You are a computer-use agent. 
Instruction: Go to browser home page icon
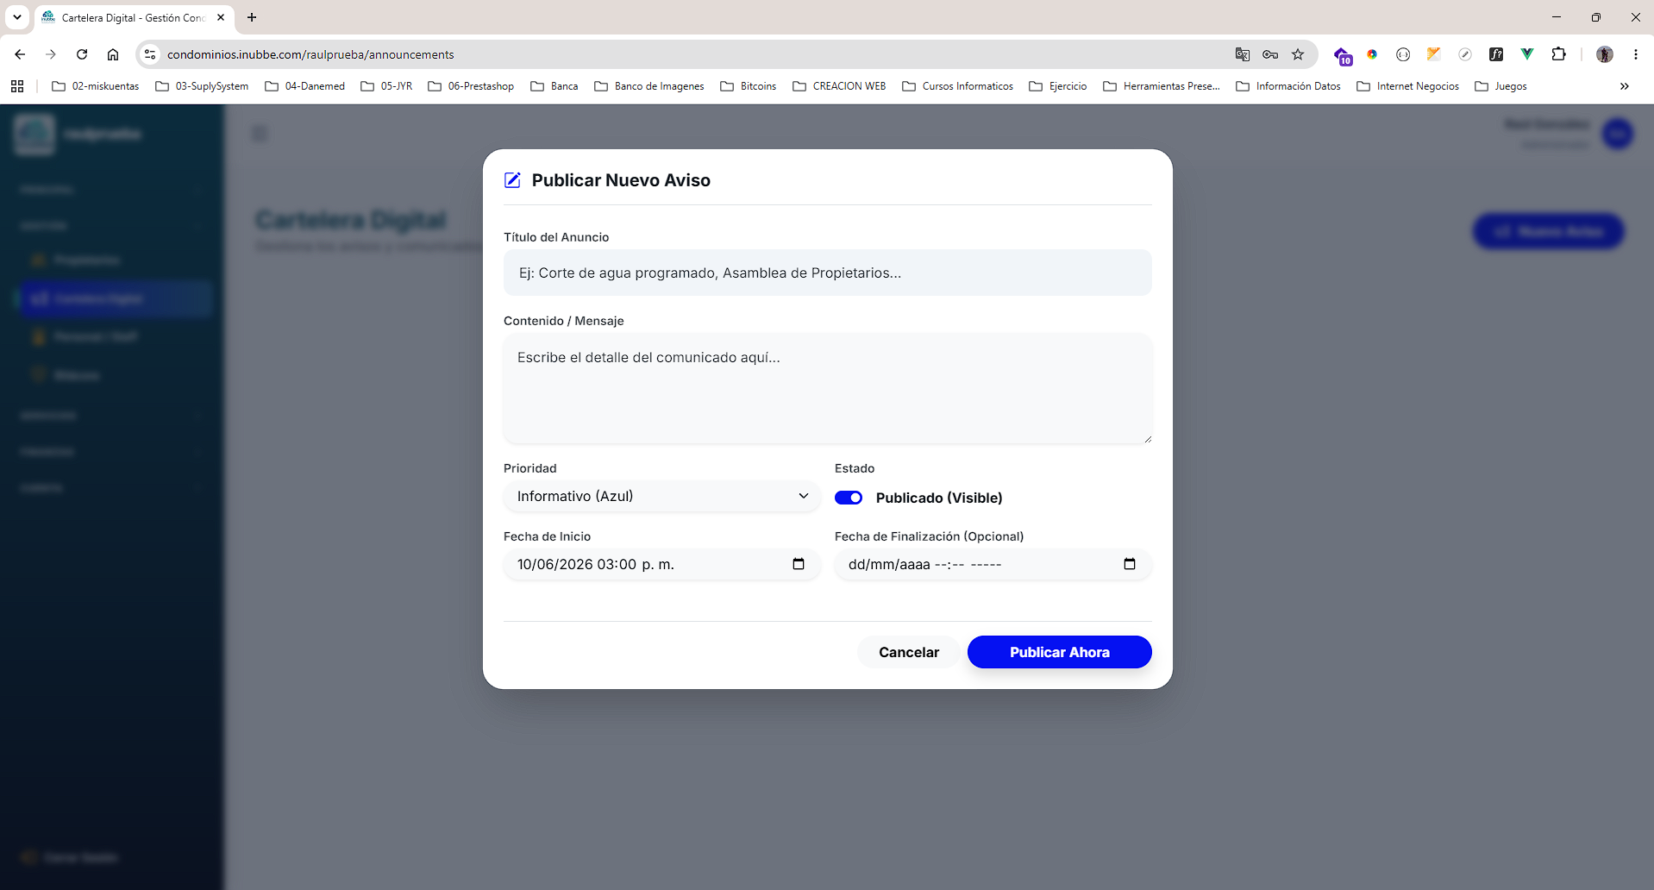[113, 54]
